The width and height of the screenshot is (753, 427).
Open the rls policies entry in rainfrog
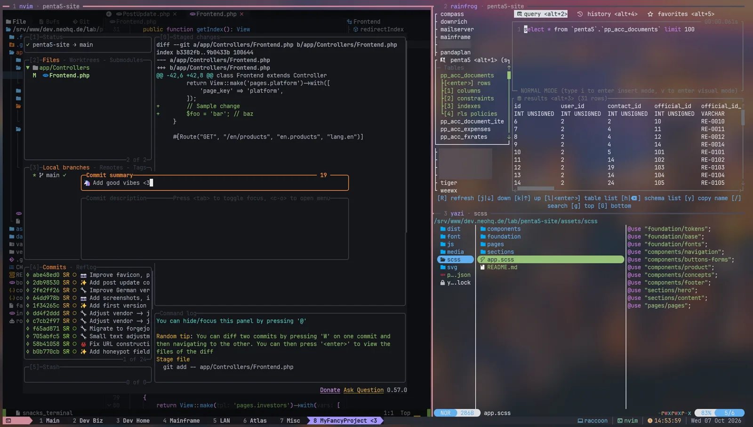(x=471, y=114)
